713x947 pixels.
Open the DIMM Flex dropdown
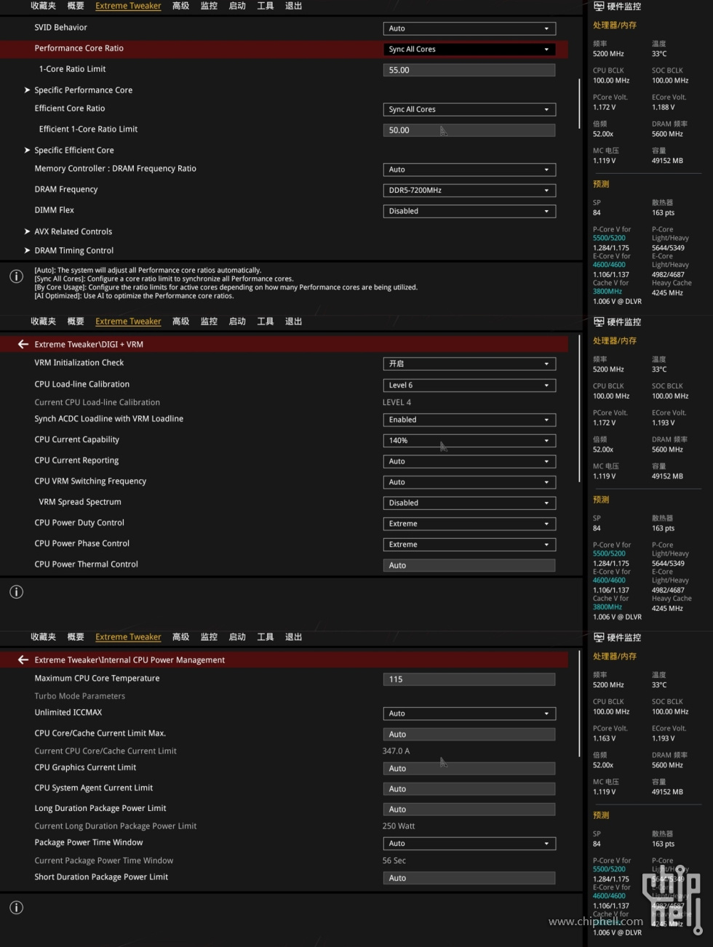[x=469, y=212]
